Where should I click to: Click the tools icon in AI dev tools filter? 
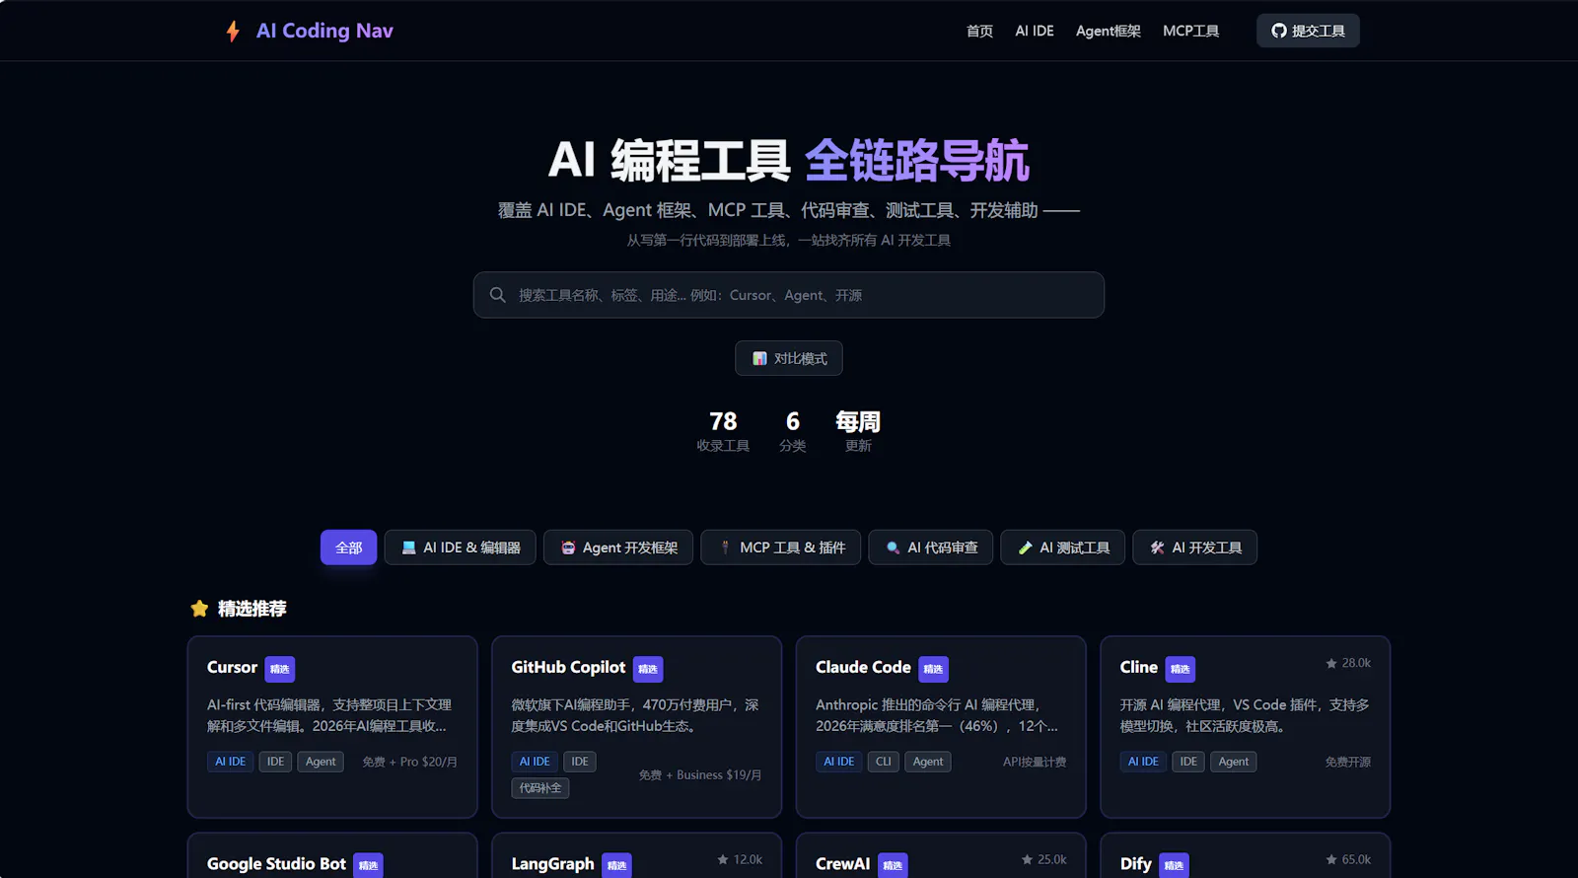[x=1157, y=548]
